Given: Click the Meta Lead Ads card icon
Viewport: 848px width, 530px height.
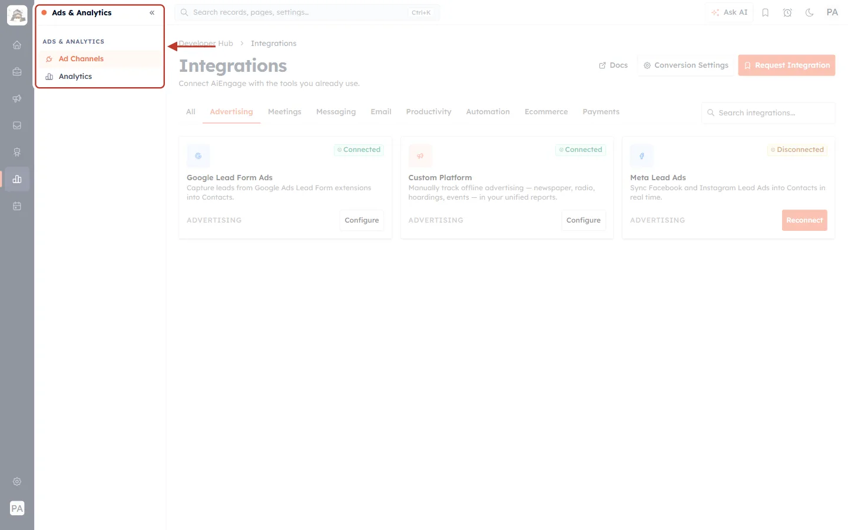Looking at the screenshot, I should (642, 156).
